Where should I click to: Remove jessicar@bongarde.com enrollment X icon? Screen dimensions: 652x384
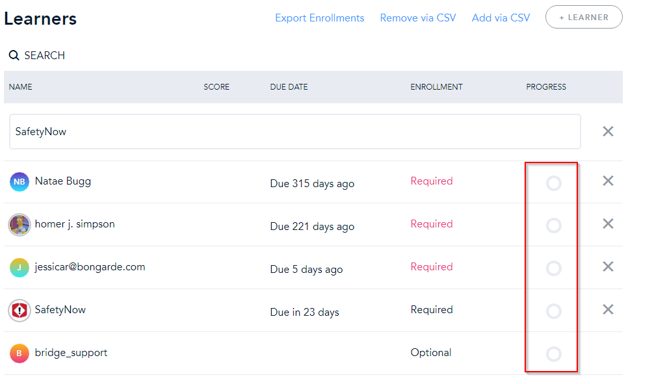(608, 266)
